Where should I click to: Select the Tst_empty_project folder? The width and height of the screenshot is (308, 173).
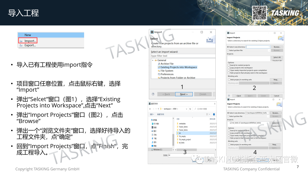click(x=184, y=139)
